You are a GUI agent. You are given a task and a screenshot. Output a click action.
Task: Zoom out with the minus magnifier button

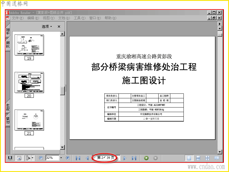[41, 158]
